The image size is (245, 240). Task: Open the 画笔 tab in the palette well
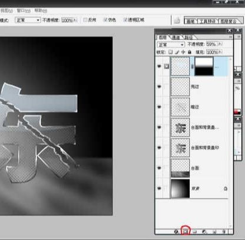point(190,21)
